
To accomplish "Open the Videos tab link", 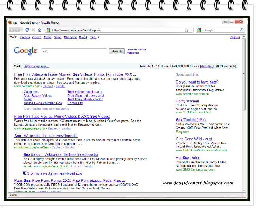I will [x=36, y=37].
